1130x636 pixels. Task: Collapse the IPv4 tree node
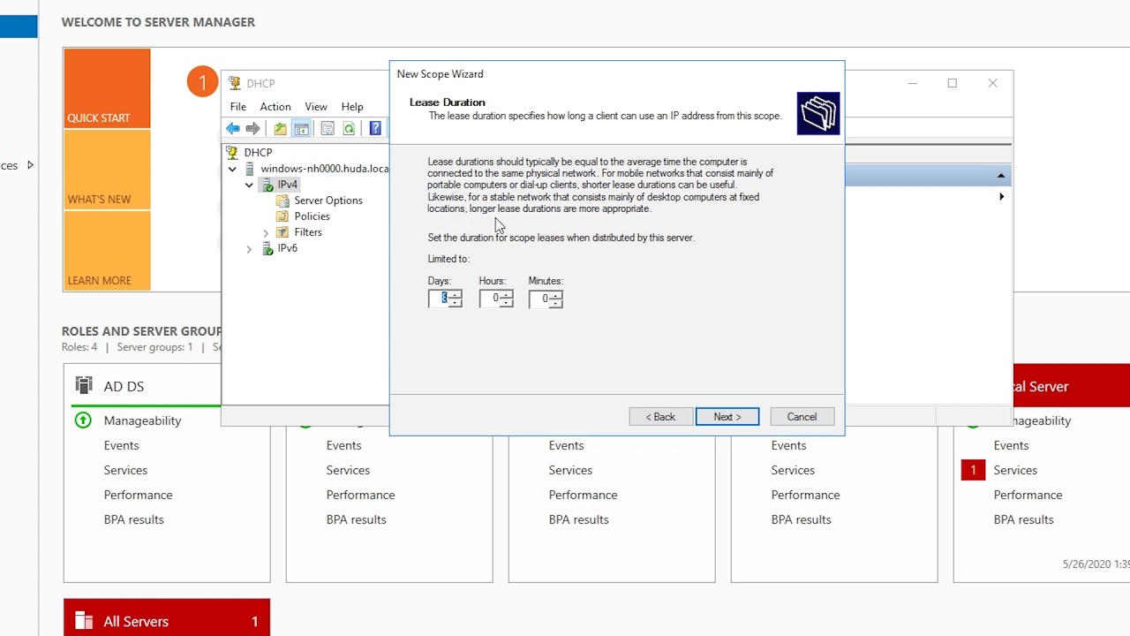click(249, 185)
